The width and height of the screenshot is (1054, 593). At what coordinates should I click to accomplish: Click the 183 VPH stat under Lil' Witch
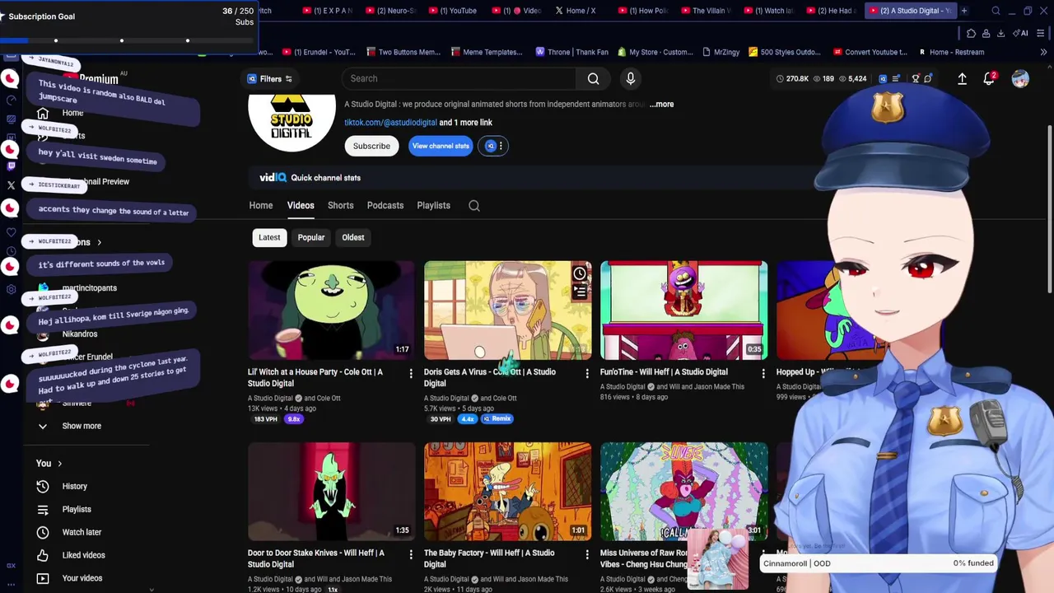(x=266, y=419)
